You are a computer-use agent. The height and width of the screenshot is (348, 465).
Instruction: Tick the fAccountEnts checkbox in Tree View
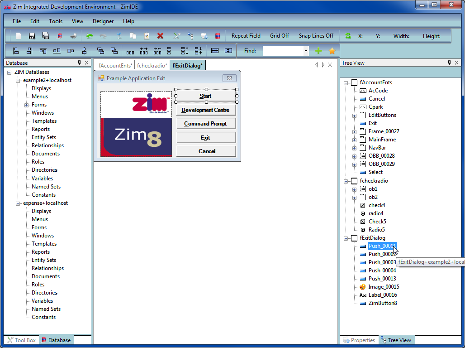(x=354, y=82)
